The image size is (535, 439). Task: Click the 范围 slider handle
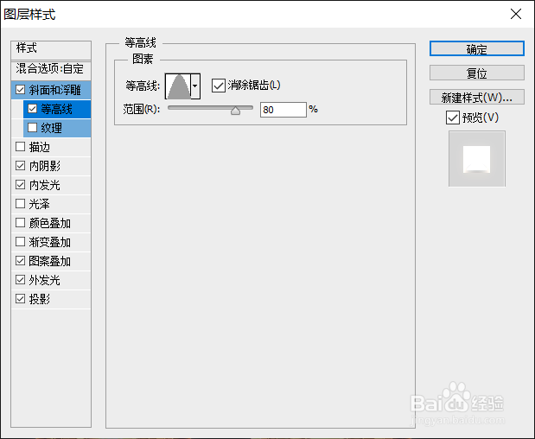235,111
